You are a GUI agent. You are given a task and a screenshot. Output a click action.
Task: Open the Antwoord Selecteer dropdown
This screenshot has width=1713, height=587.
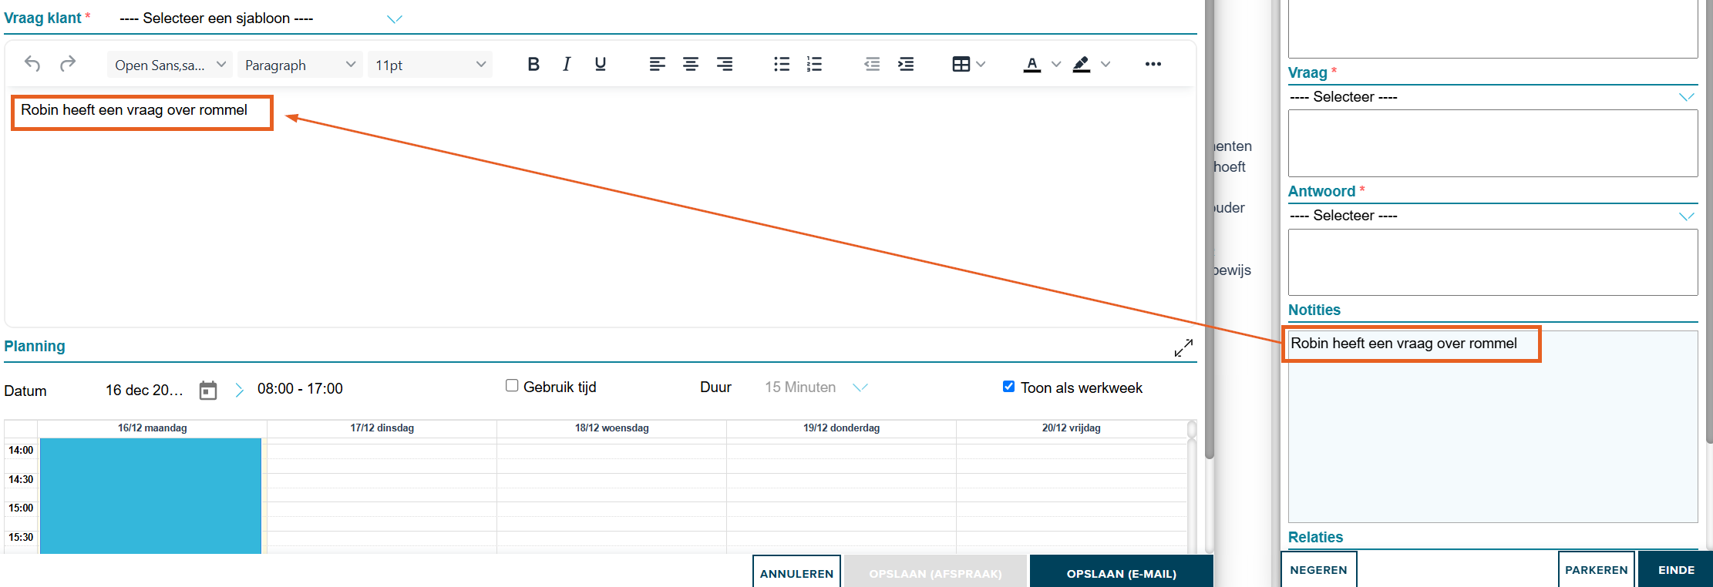1493,216
